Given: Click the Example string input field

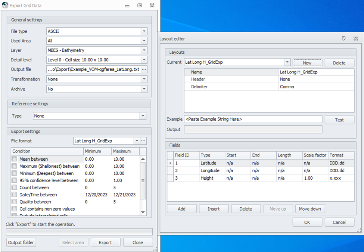Looking at the screenshot, I should tap(253, 119).
